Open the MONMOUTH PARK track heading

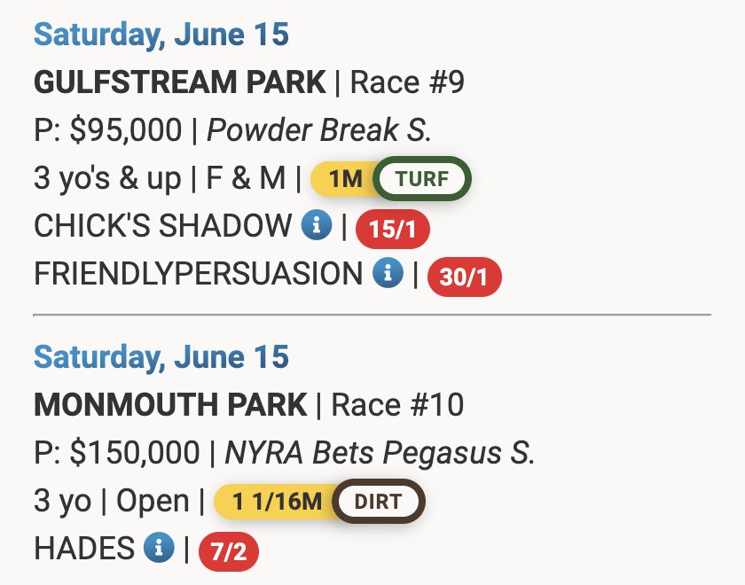[170, 406]
